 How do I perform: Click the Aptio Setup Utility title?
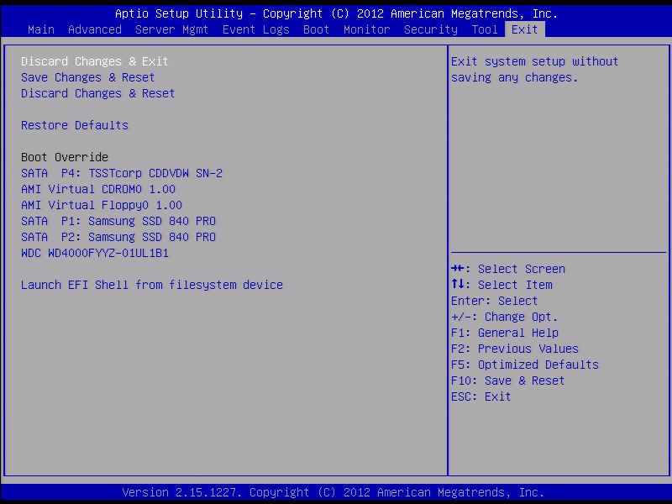[337, 13]
